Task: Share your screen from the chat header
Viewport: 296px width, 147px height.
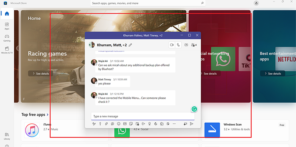Action: tap(186, 45)
